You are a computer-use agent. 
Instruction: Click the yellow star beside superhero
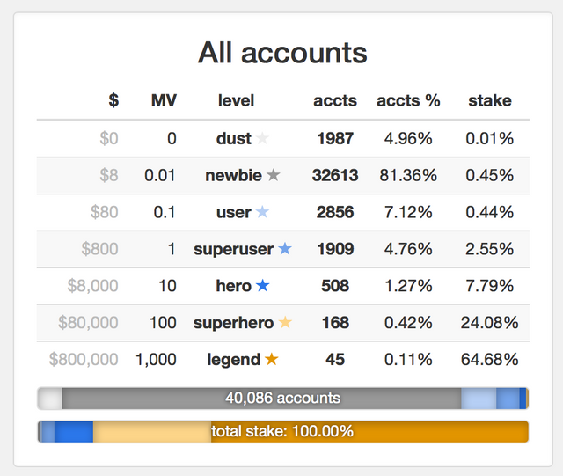285,323
